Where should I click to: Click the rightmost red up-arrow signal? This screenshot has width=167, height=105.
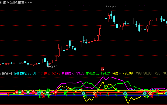click(x=153, y=94)
